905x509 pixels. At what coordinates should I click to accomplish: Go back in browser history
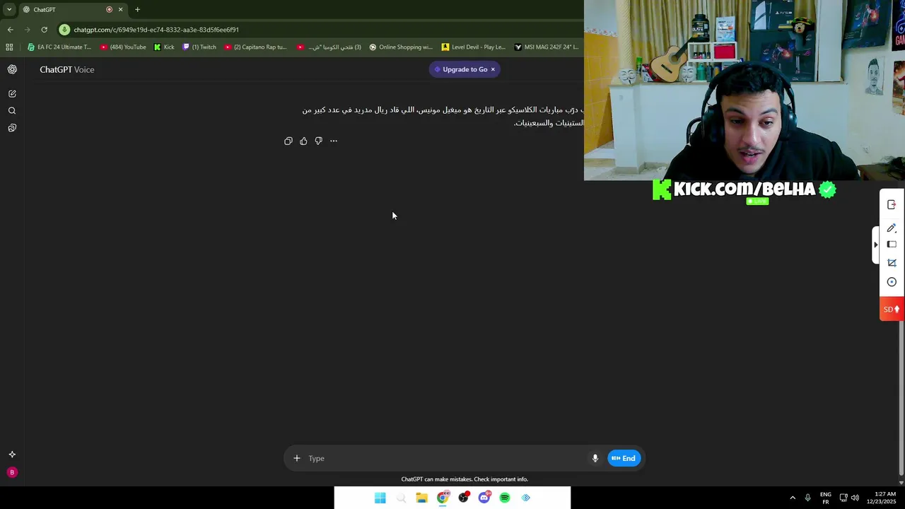[10, 30]
